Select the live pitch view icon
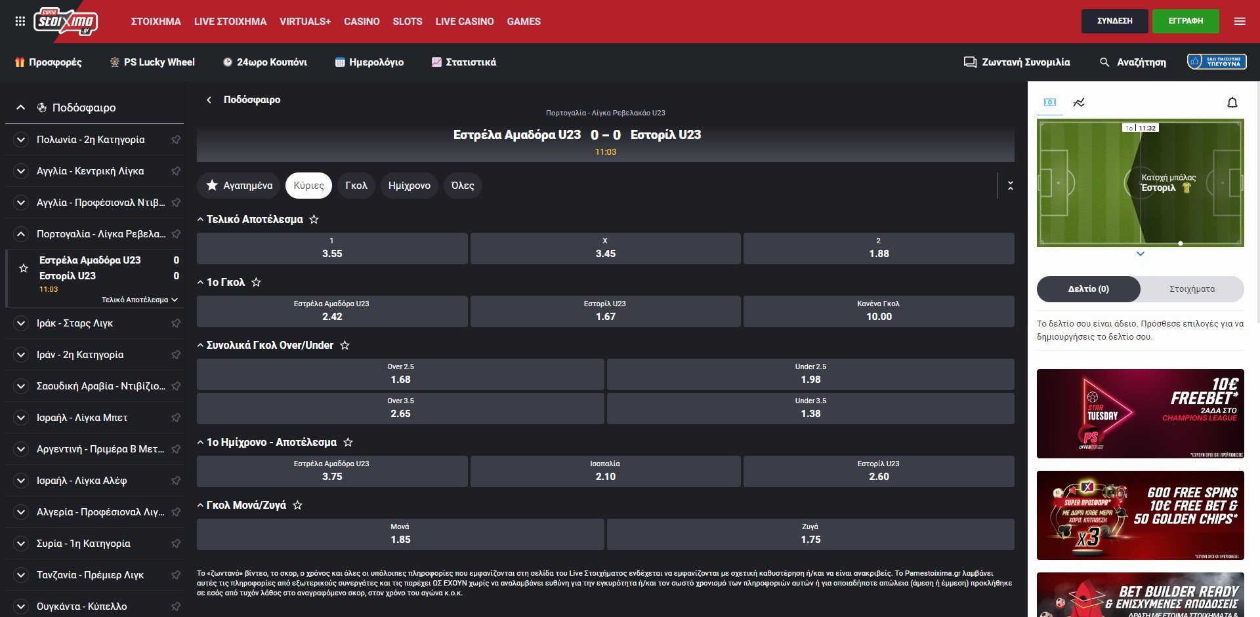This screenshot has height=617, width=1260. (x=1050, y=103)
